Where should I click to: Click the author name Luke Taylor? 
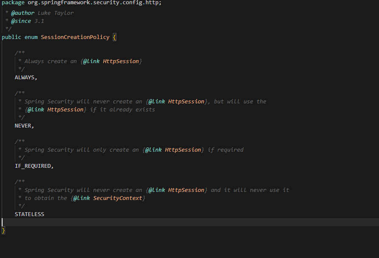(56, 13)
